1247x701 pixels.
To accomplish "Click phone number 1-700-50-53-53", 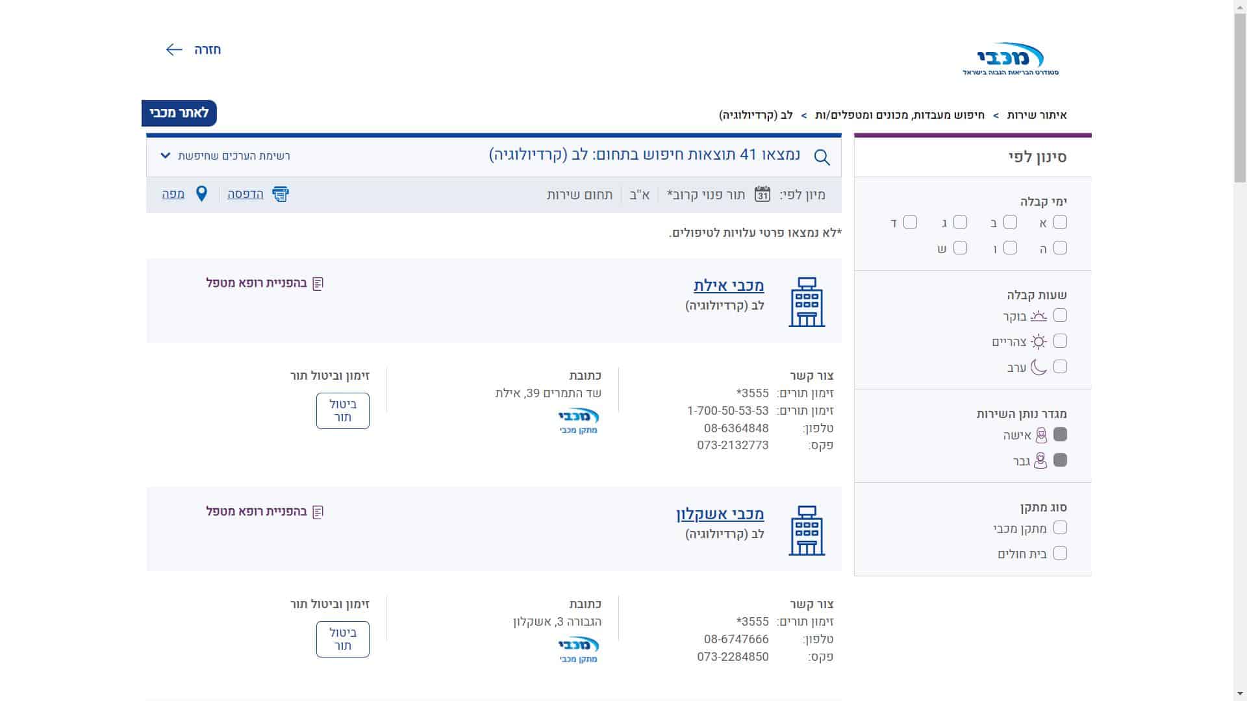I will coord(727,411).
